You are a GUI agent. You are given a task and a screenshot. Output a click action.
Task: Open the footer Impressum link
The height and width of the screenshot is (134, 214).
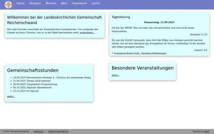[x=39, y=131]
